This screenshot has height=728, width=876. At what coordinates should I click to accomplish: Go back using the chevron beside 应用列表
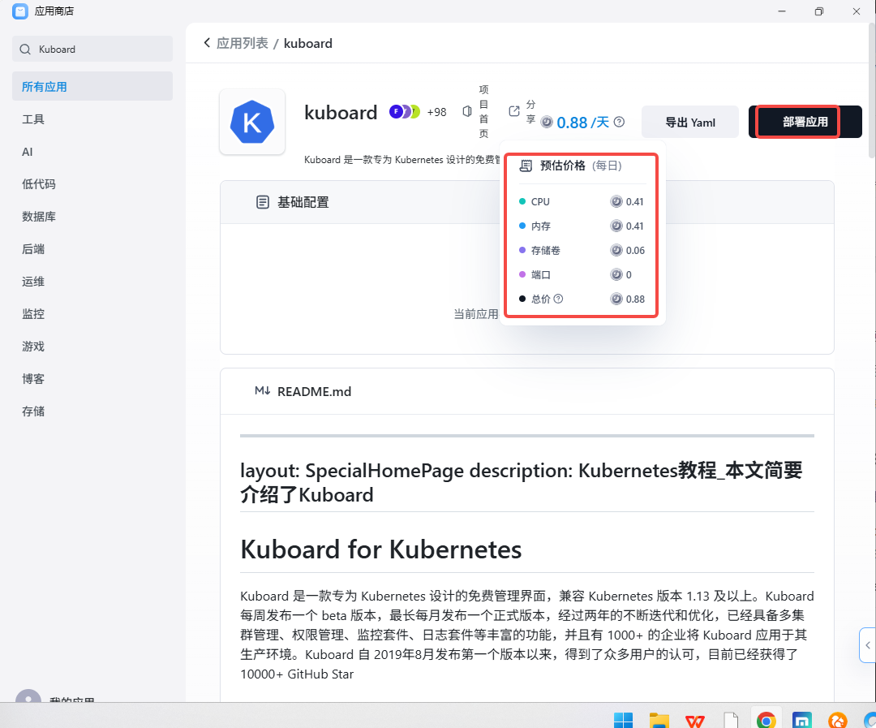pyautogui.click(x=208, y=43)
